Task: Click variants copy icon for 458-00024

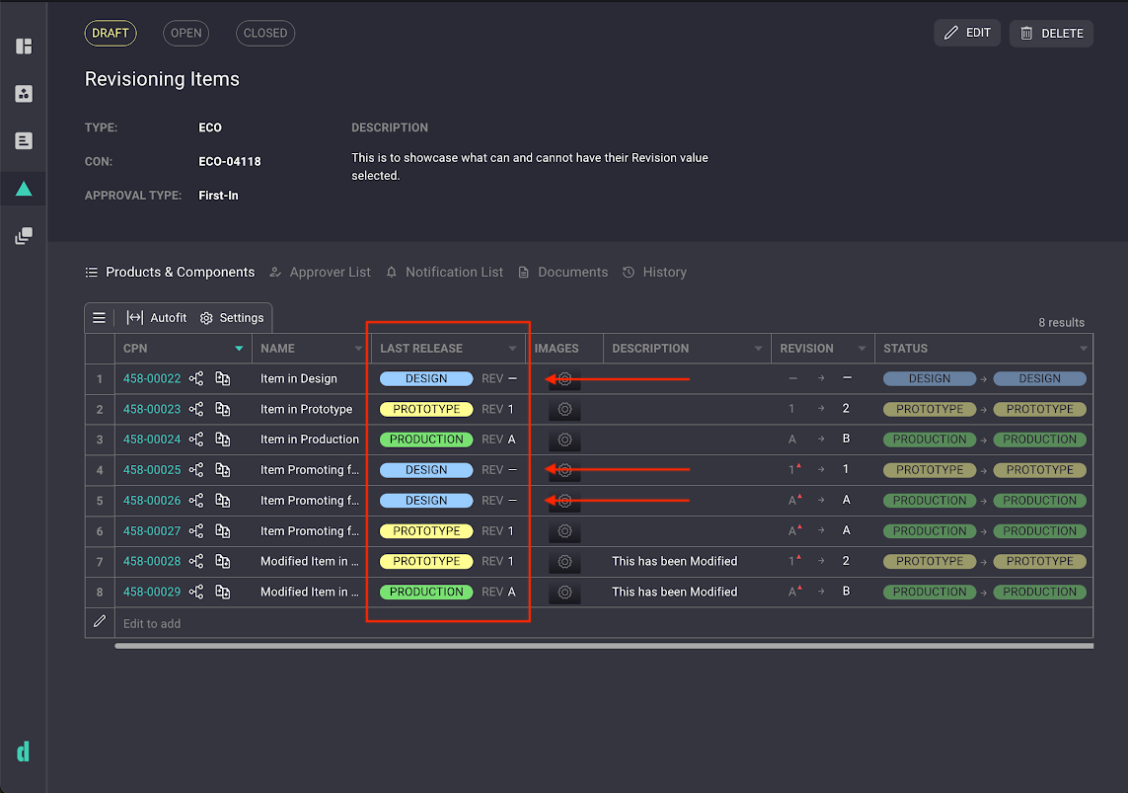Action: 223,439
